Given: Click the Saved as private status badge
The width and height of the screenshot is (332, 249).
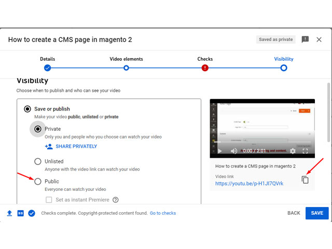Looking at the screenshot, I should tap(275, 39).
